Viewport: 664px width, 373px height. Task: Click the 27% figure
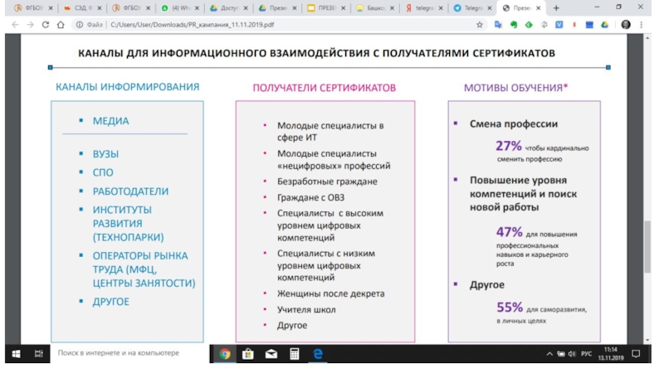[509, 146]
